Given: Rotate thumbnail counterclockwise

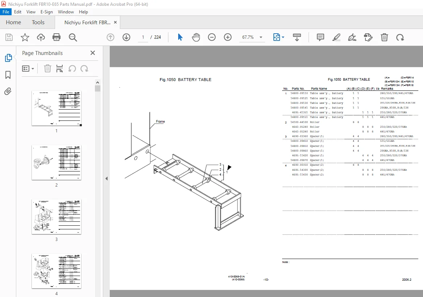Looking at the screenshot, I should coord(72,68).
